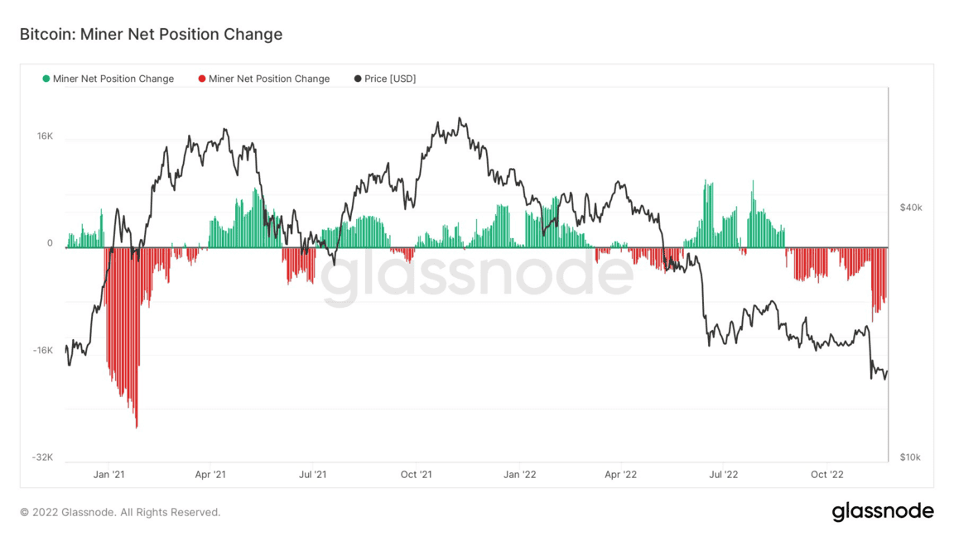Viewport: 954px width, 536px height.
Task: Click the Glassnode copyright notice
Action: coord(120,512)
